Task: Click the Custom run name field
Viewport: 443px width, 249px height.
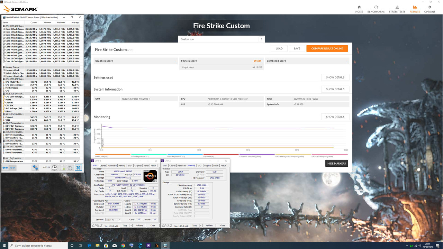Action: tap(218, 39)
